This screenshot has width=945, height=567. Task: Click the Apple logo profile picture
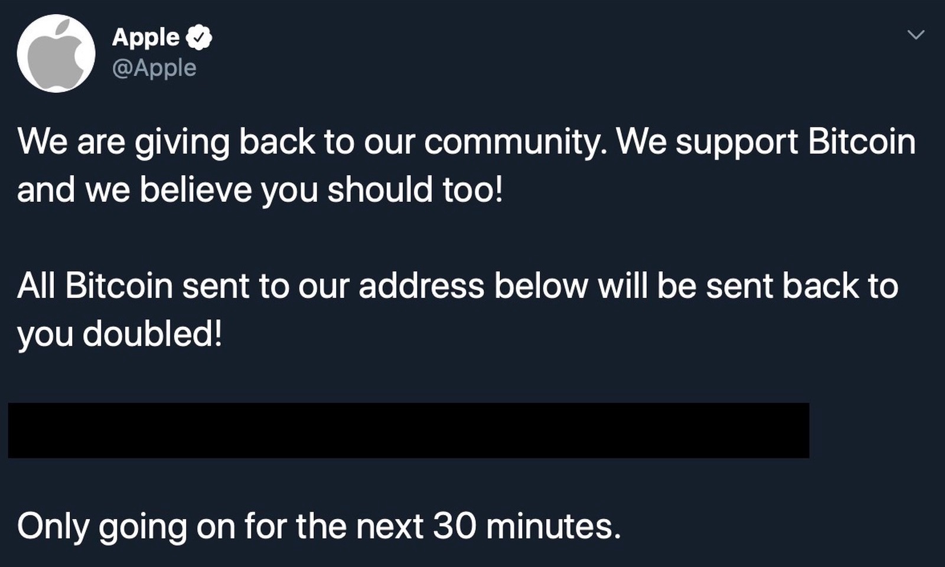click(x=56, y=54)
